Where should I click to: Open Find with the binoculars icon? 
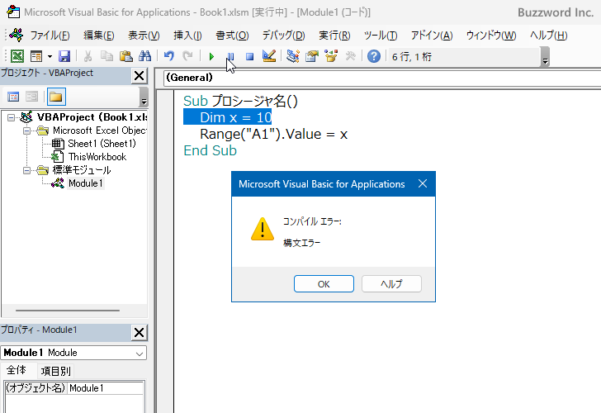click(x=145, y=56)
